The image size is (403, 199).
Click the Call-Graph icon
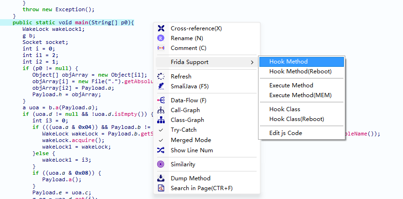pyautogui.click(x=161, y=110)
